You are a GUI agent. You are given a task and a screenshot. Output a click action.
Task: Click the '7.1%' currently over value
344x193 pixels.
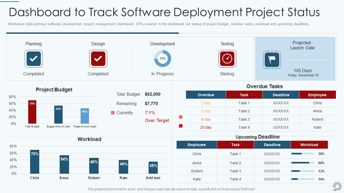(150, 113)
